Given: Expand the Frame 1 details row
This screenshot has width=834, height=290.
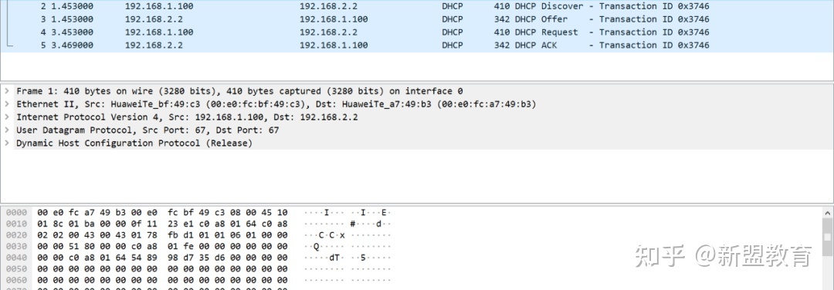Looking at the screenshot, I should (x=7, y=91).
